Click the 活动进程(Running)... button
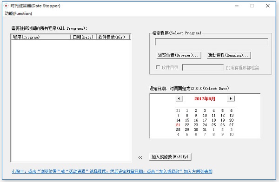The image size is (279, 182). click(229, 55)
